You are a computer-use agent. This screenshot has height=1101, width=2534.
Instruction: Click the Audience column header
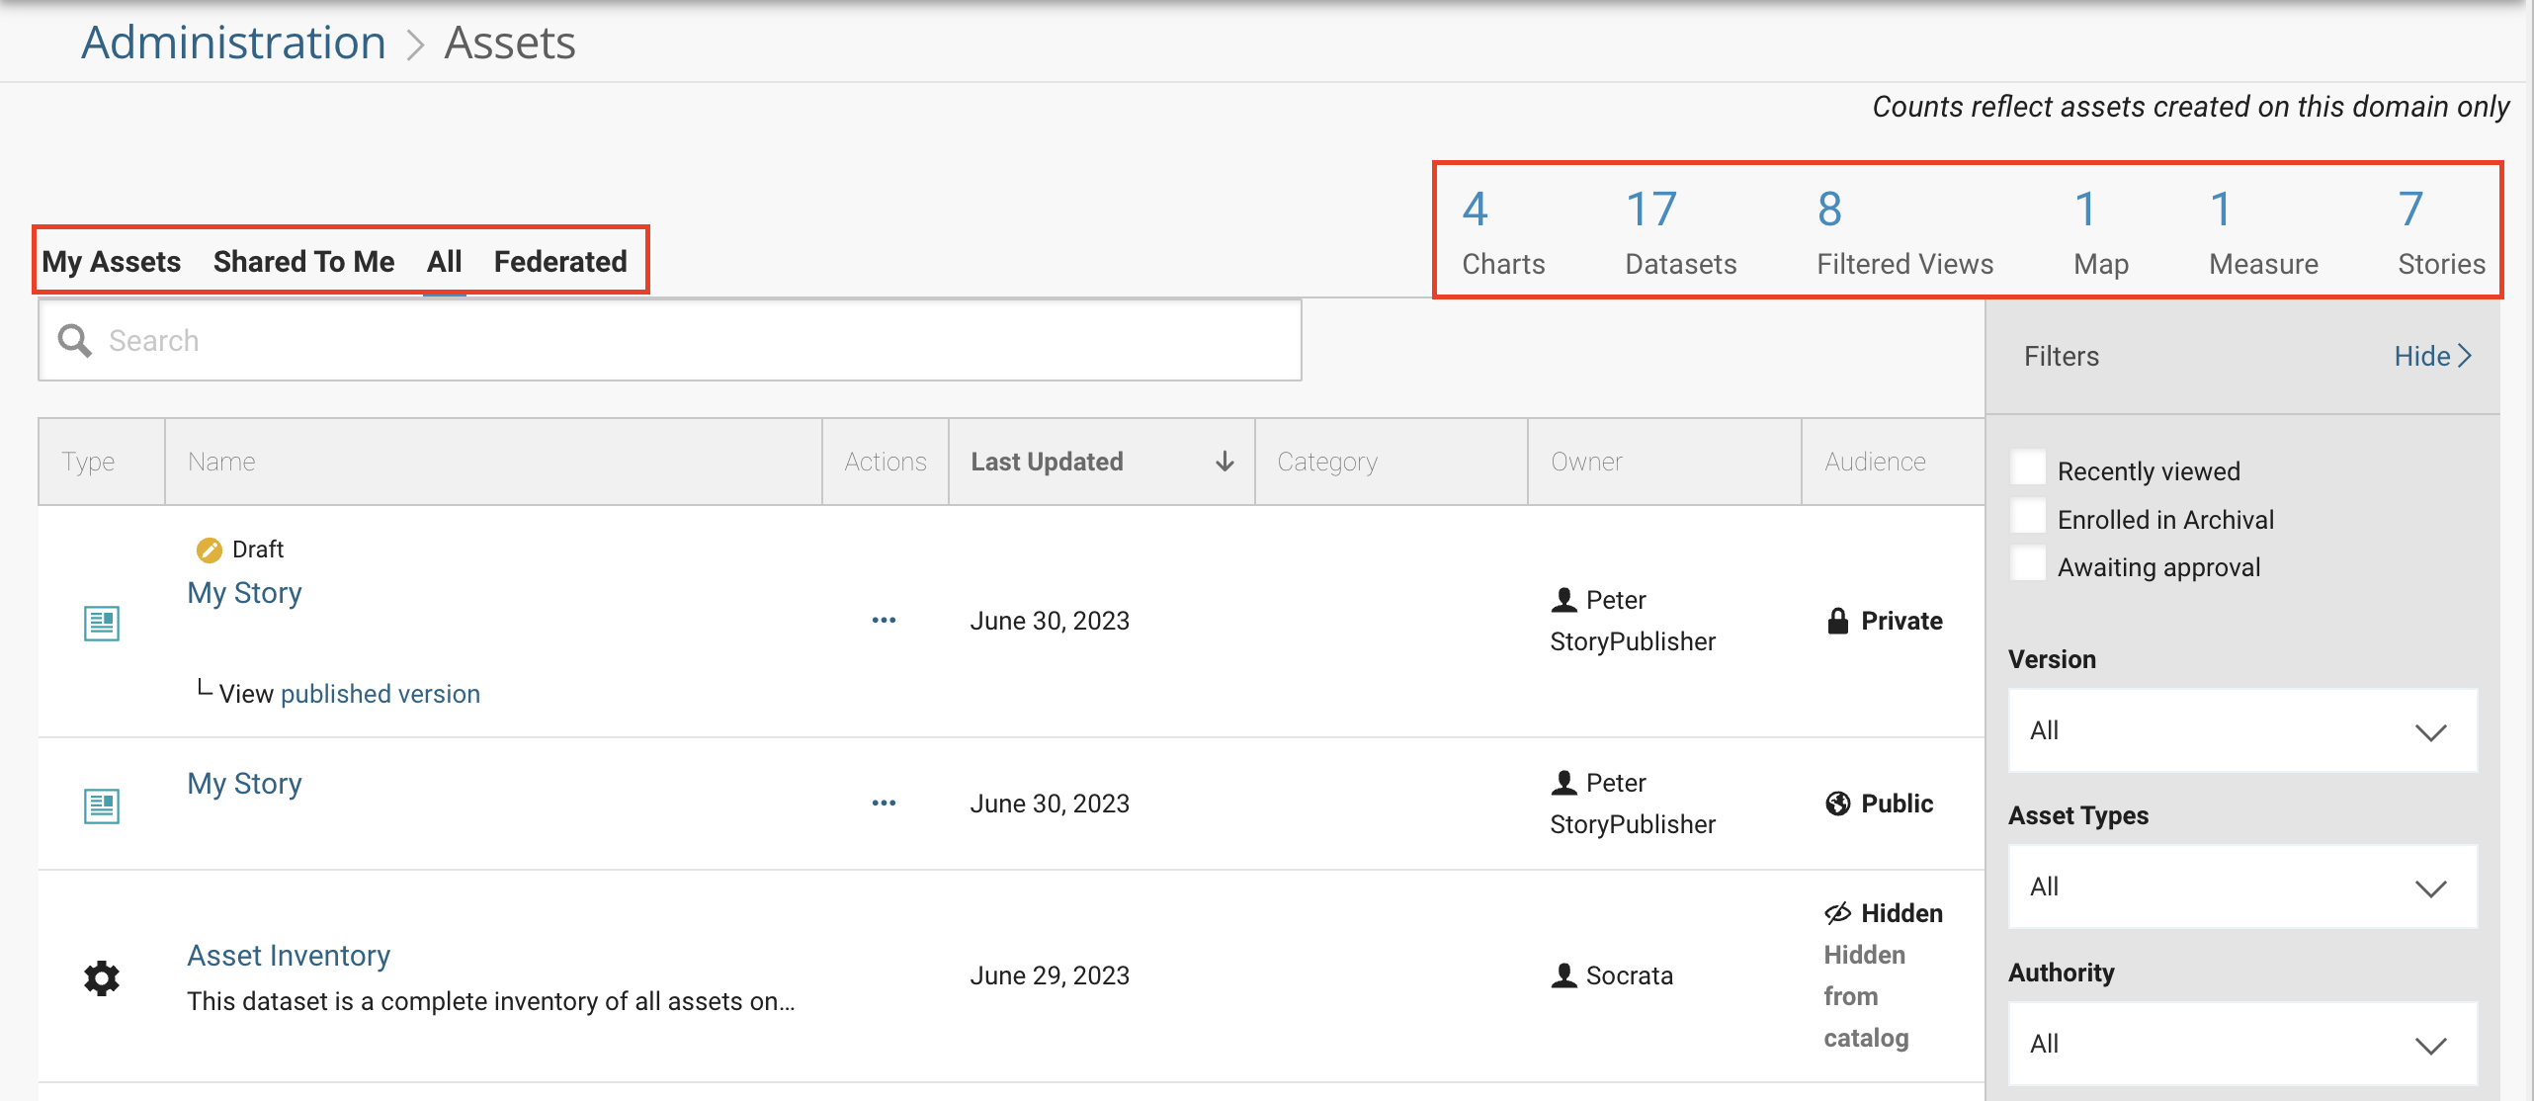point(1894,462)
